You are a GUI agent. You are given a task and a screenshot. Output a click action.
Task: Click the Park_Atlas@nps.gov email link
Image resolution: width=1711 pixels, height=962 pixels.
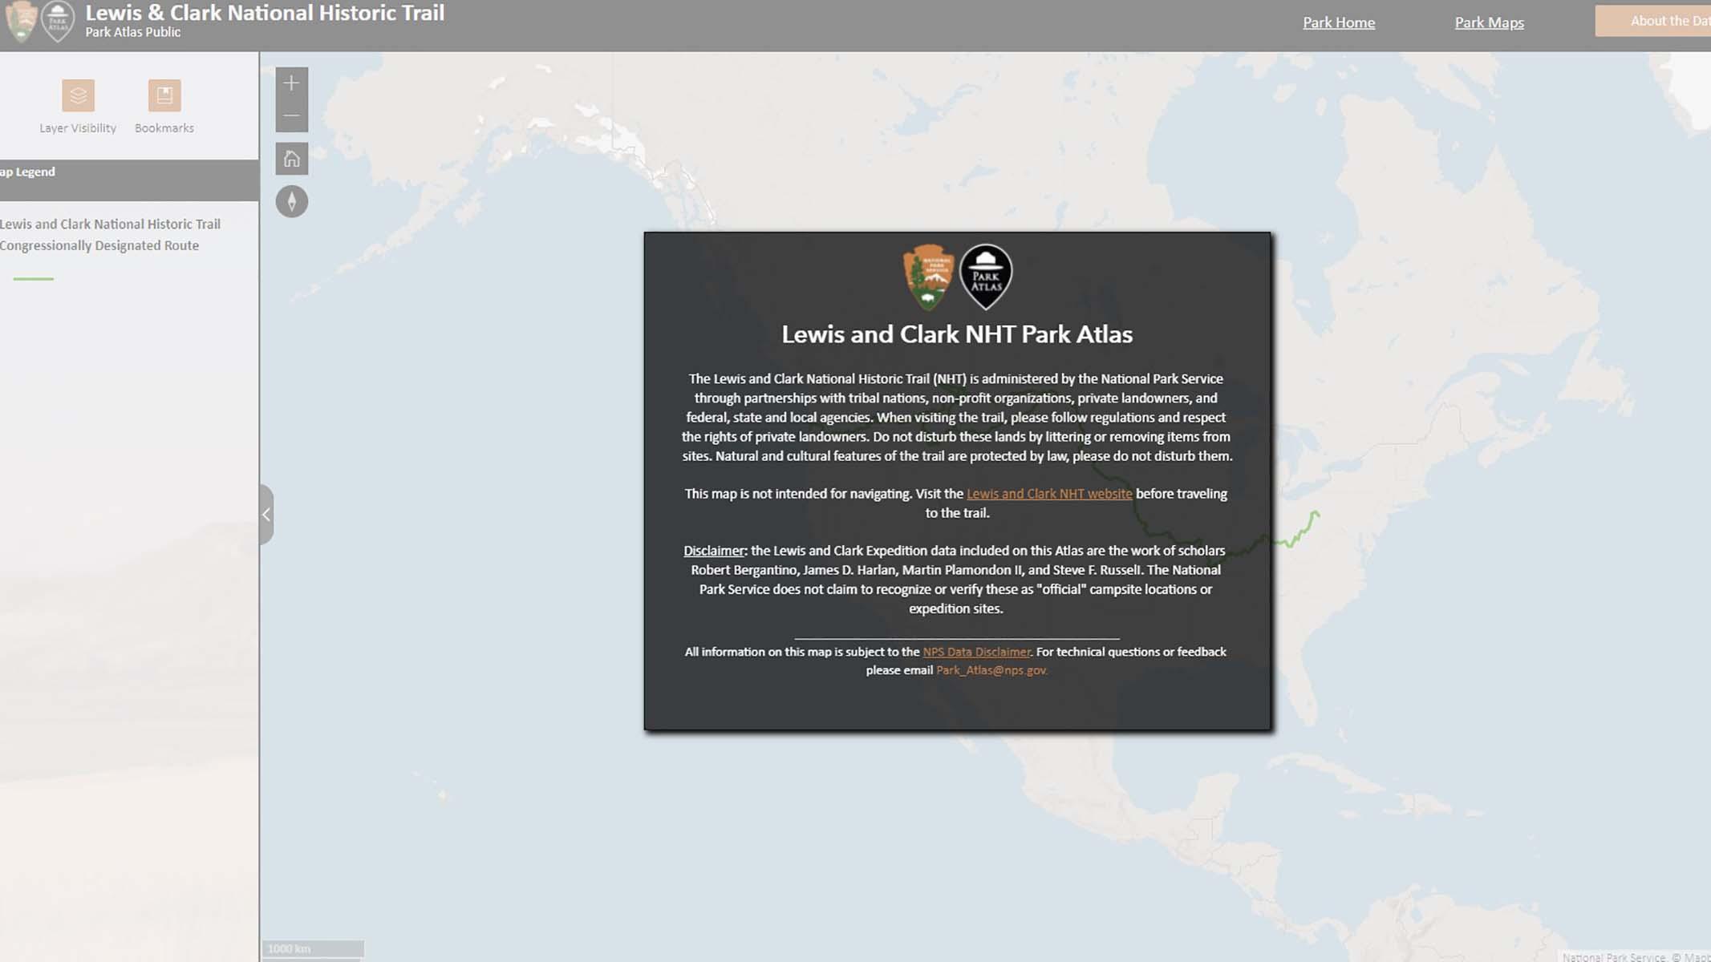tap(992, 670)
